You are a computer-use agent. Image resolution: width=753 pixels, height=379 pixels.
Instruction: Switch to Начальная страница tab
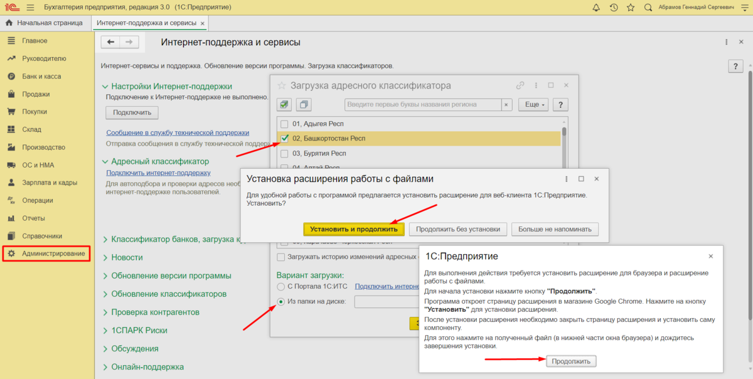coord(45,23)
